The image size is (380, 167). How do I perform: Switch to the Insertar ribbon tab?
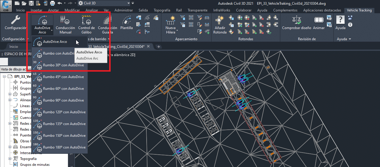37,10
